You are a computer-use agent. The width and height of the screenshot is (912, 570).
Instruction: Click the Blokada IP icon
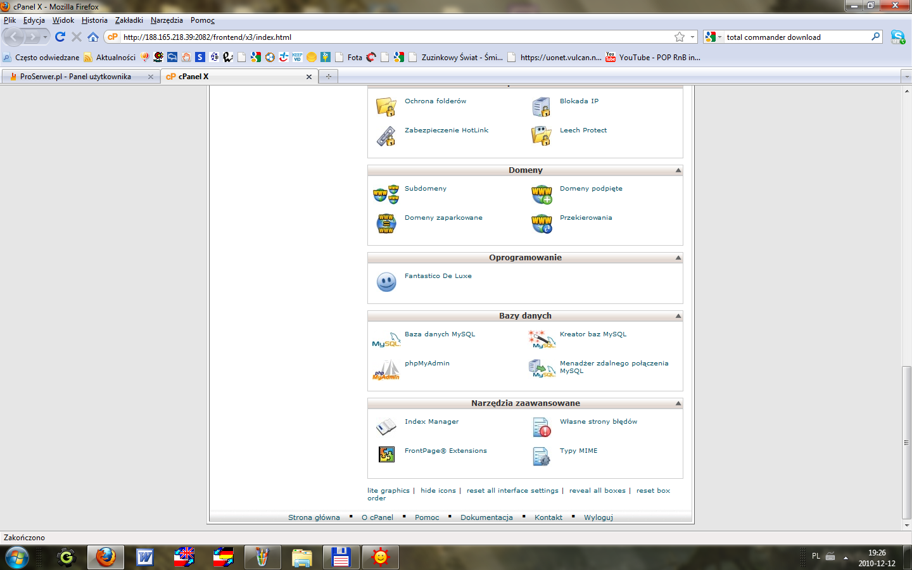pos(541,107)
